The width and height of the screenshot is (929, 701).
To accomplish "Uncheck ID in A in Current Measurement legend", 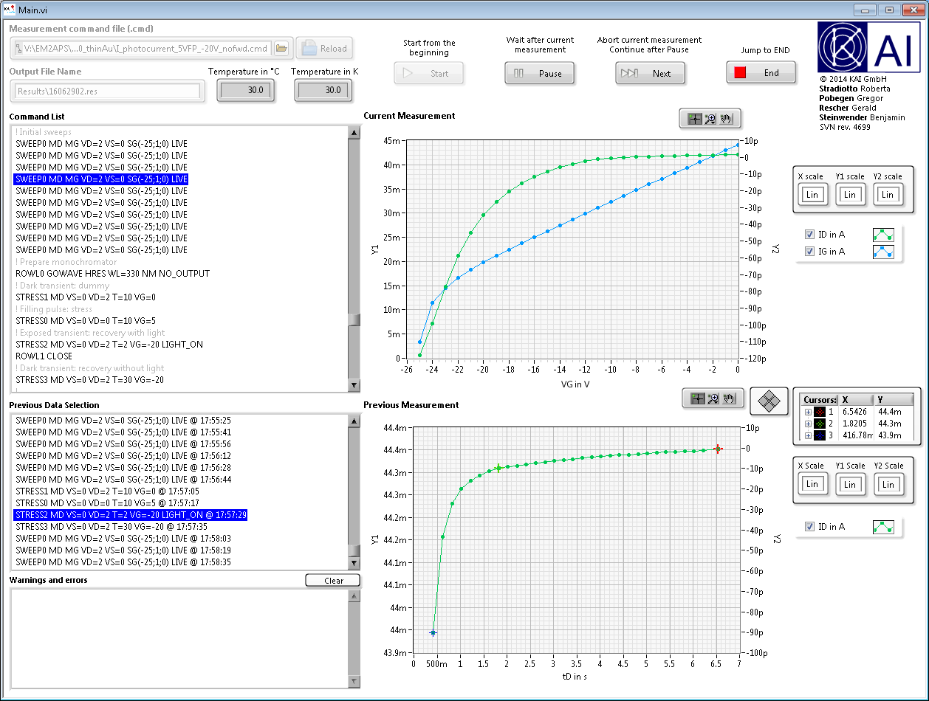I will (809, 235).
